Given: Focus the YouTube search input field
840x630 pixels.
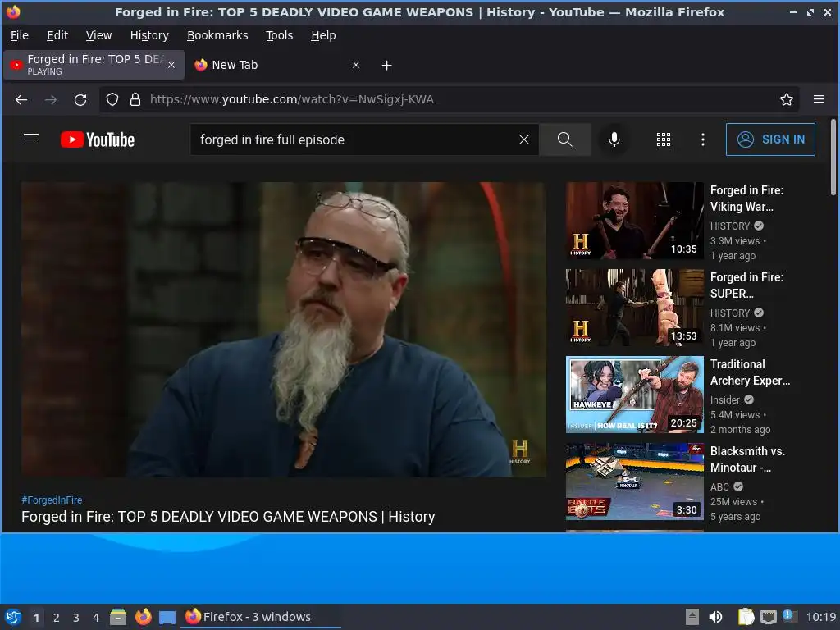Looking at the screenshot, I should click(x=354, y=139).
